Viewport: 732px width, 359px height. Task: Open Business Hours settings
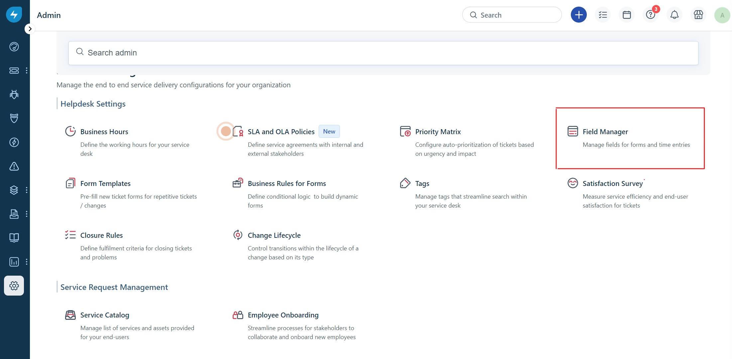[104, 132]
